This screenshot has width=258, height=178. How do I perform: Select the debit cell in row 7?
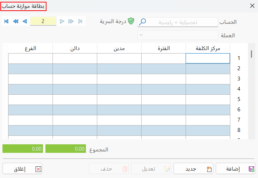pos(119,120)
